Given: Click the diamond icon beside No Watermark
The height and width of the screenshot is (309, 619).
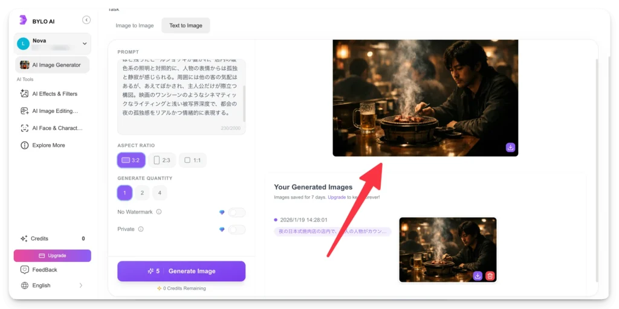Looking at the screenshot, I should click(x=222, y=212).
